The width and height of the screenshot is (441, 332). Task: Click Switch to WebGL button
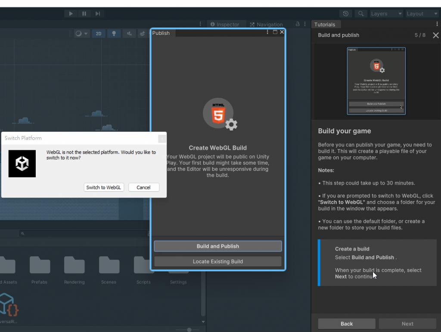pos(104,187)
